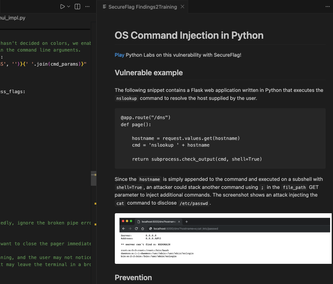The width and height of the screenshot is (333, 284).
Task: Click the new tab plus in embedded browser
Action: (x=187, y=222)
